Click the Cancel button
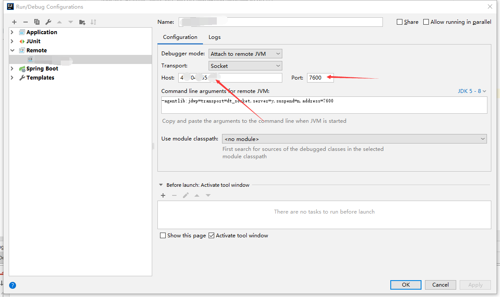 pos(440,285)
